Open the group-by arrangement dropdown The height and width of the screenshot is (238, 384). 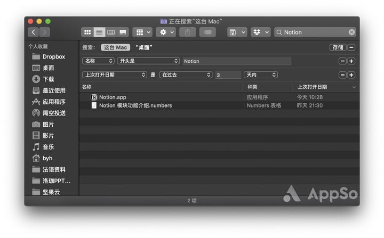tap(142, 32)
